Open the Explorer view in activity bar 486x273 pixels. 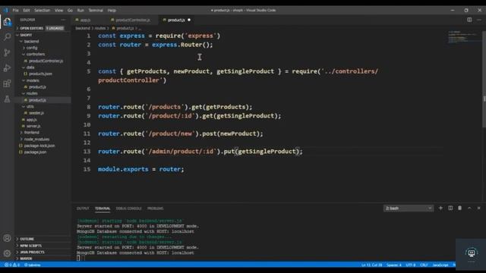[x=7, y=22]
